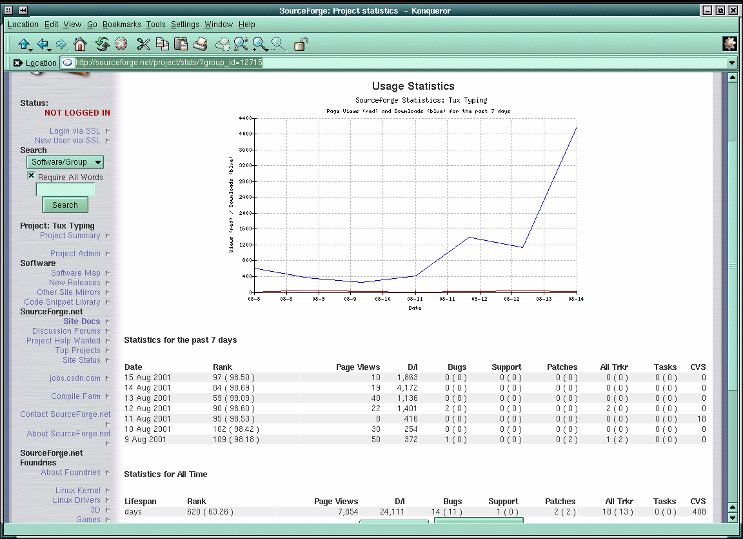Decrease font size with faded magnifier icon

point(279,45)
